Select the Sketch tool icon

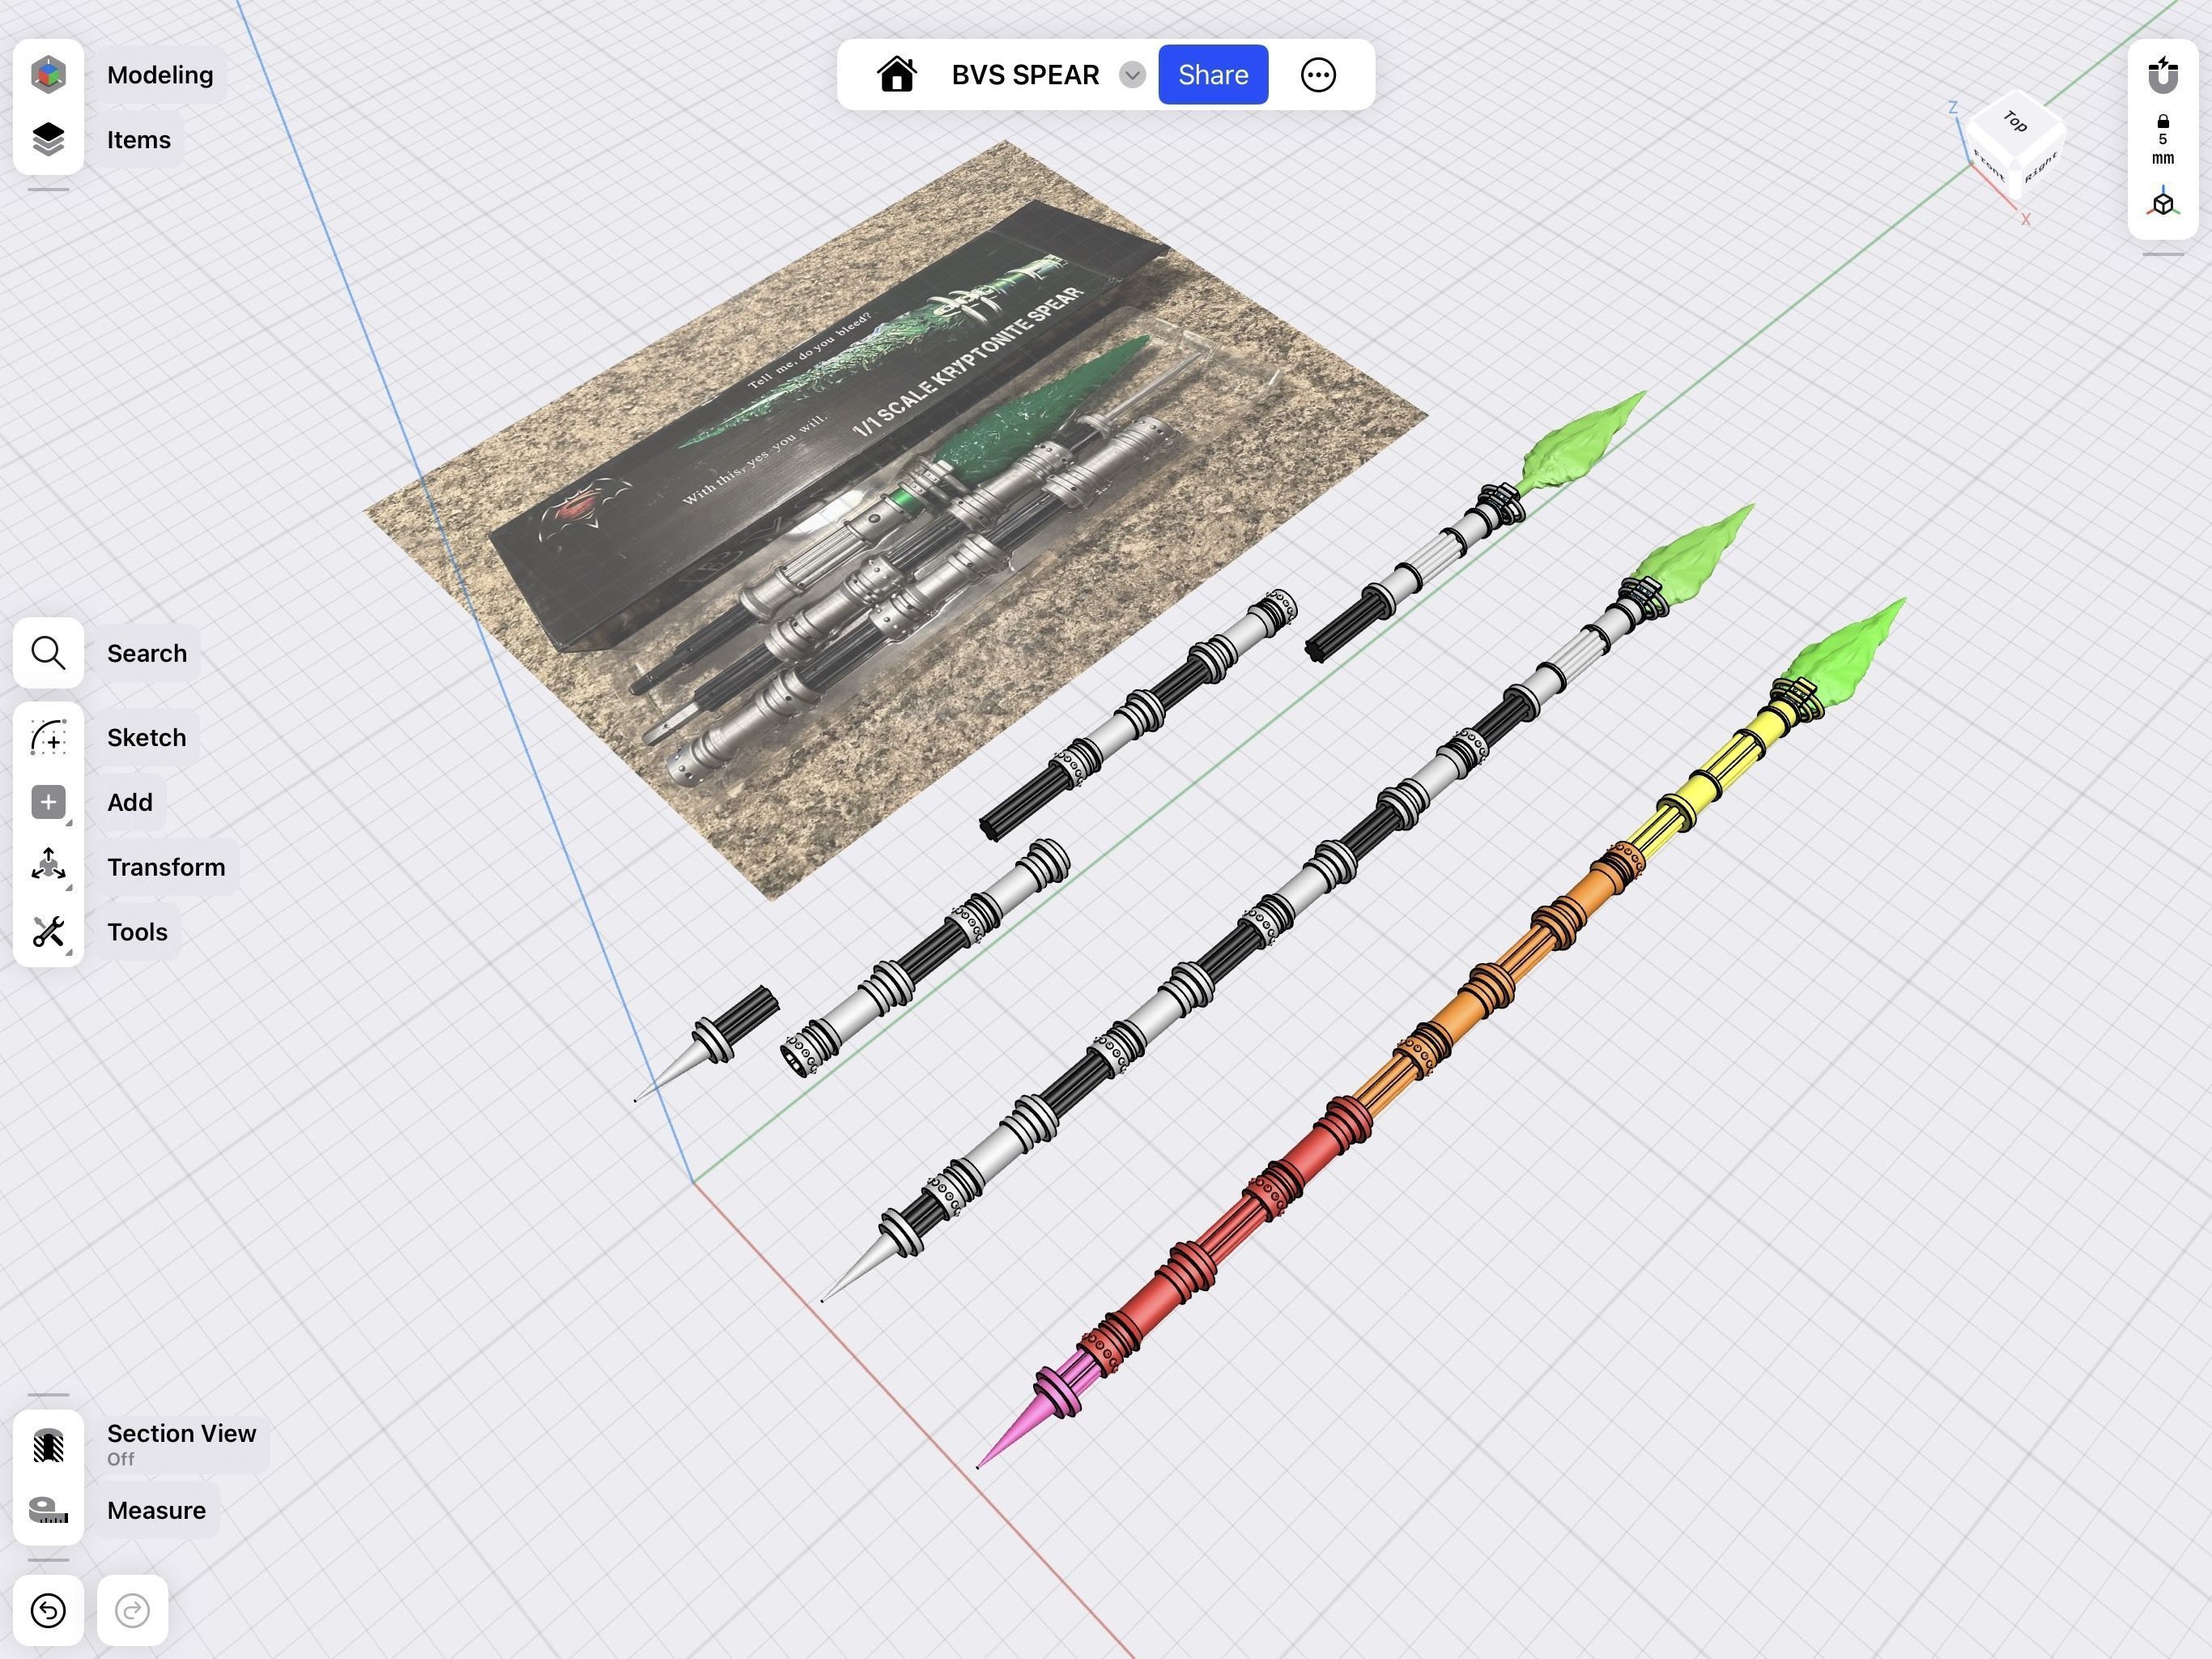click(48, 737)
